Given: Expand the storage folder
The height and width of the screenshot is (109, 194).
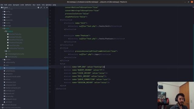Looking at the screenshot, I should tap(3, 26).
